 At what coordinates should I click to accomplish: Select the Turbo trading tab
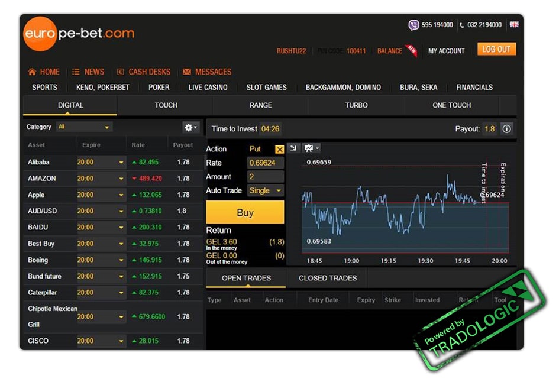pyautogui.click(x=356, y=105)
